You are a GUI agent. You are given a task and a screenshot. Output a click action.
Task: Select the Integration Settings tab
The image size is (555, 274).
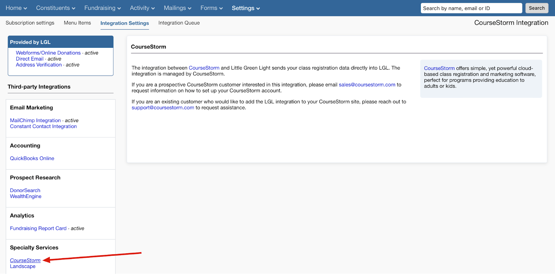pyautogui.click(x=125, y=23)
